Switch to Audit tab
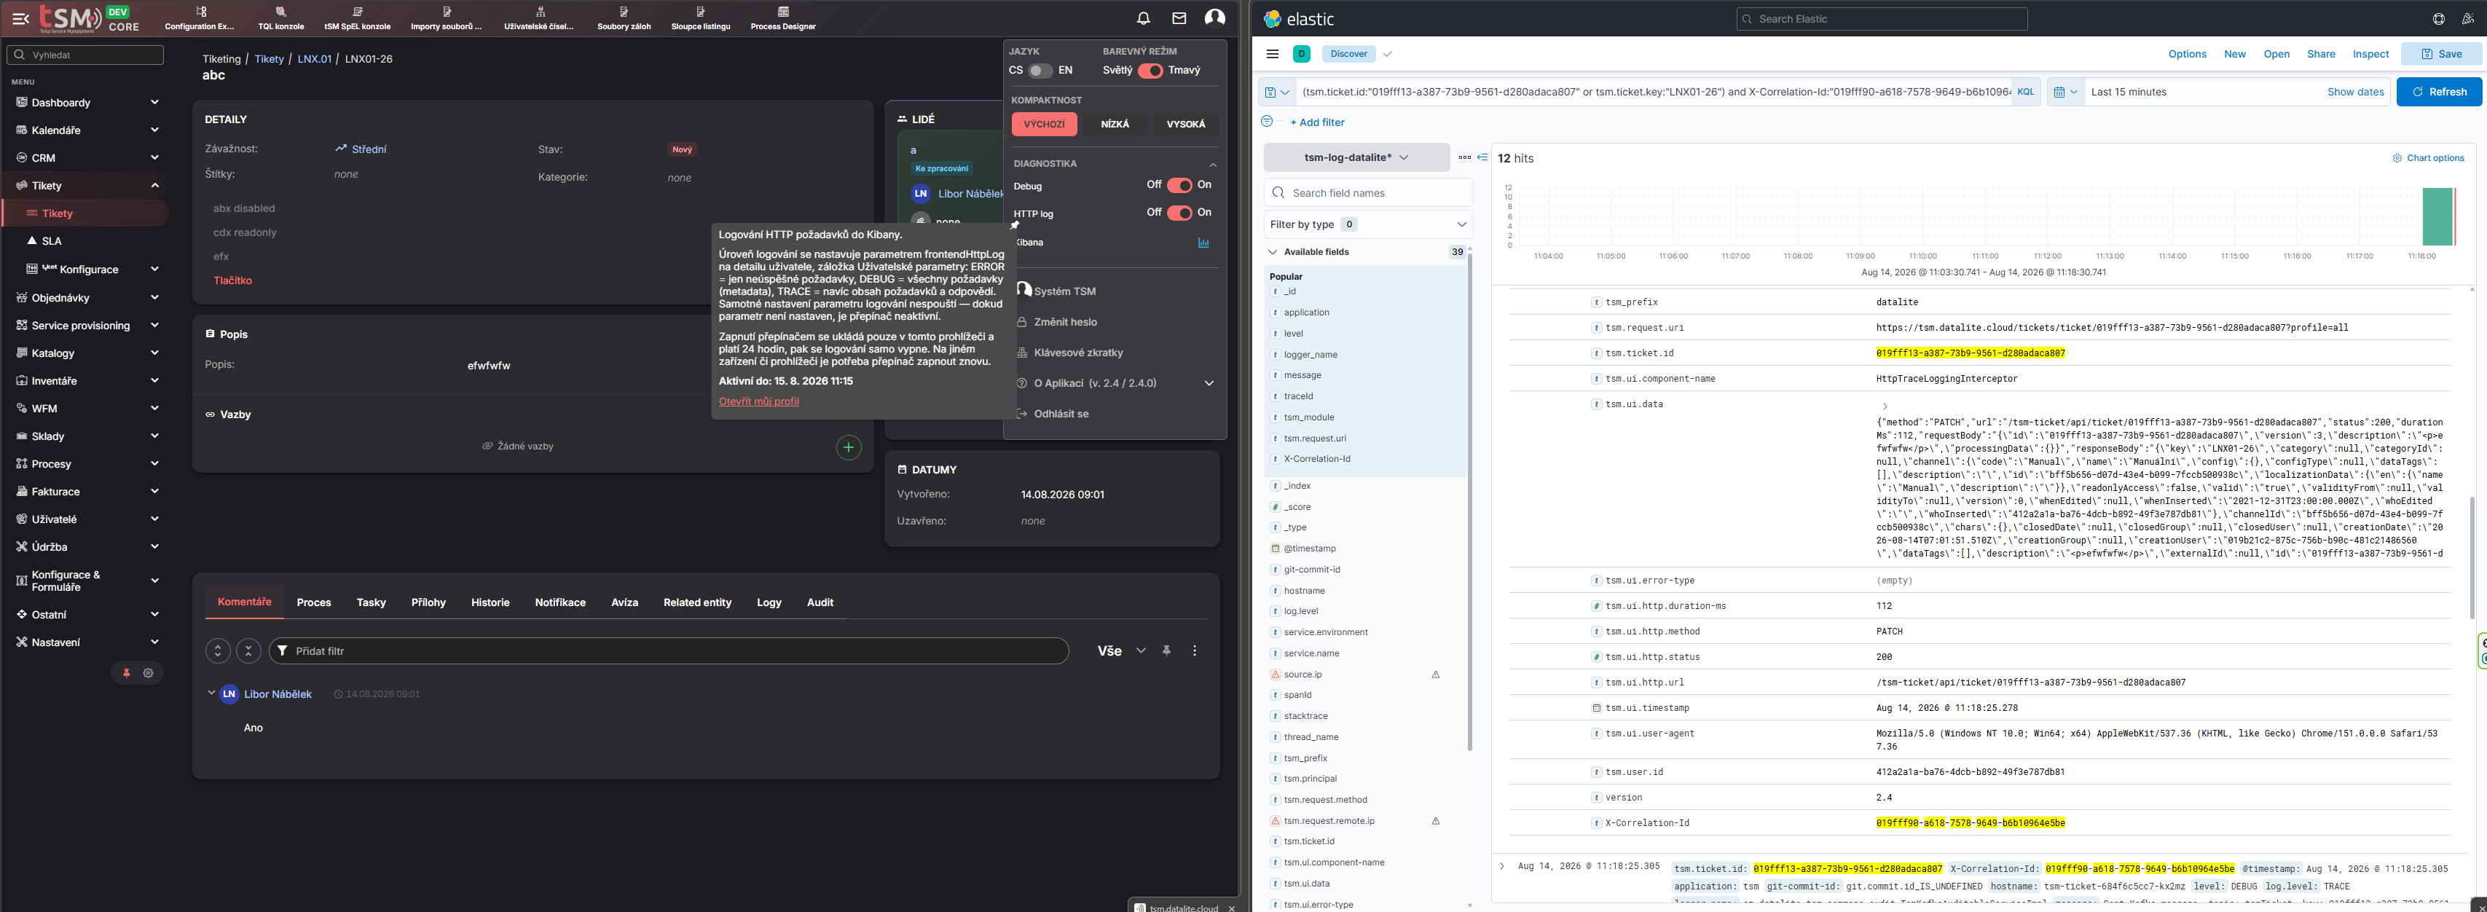The height and width of the screenshot is (912, 2487). (x=820, y=602)
